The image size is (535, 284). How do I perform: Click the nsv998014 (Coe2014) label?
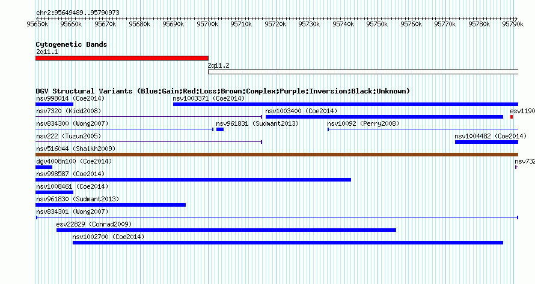tap(70, 98)
